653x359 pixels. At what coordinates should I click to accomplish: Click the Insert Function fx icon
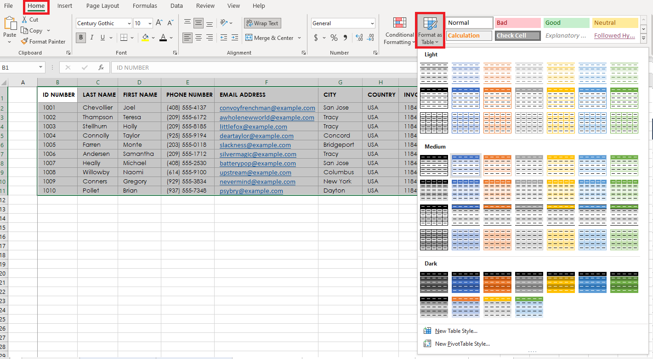(x=101, y=67)
